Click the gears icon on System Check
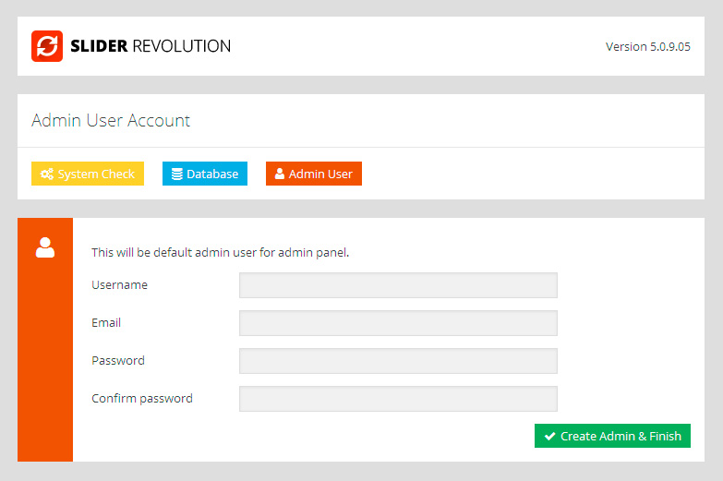 point(47,174)
